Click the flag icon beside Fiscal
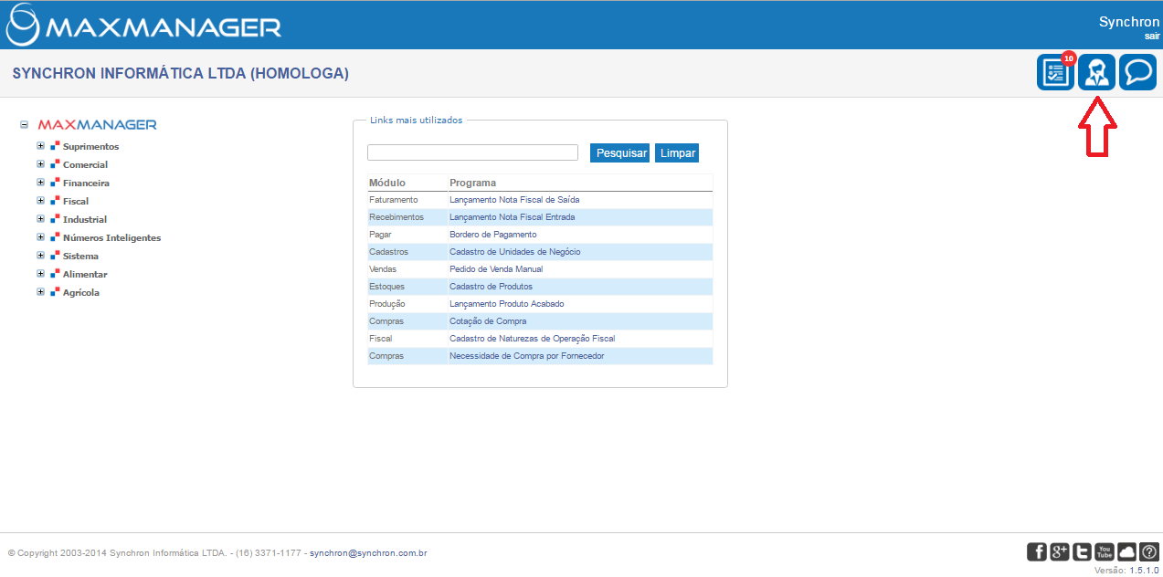Image resolution: width=1163 pixels, height=577 pixels. coord(55,201)
